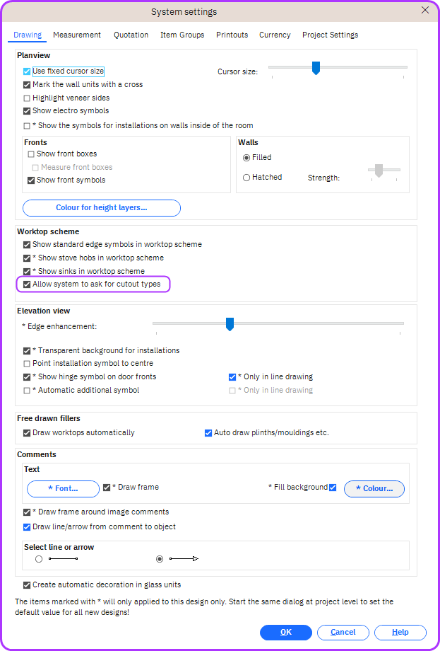Switch to the Measurement tab
This screenshot has width=440, height=651.
(77, 35)
